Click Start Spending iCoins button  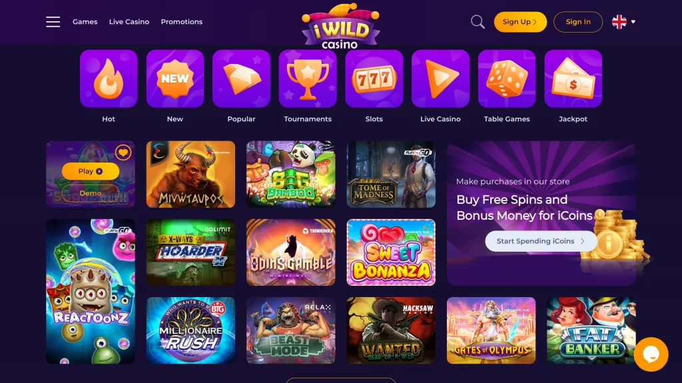pyautogui.click(x=541, y=241)
